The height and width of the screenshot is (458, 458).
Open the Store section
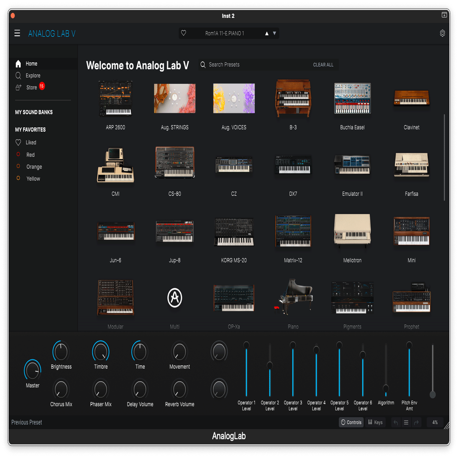27,87
